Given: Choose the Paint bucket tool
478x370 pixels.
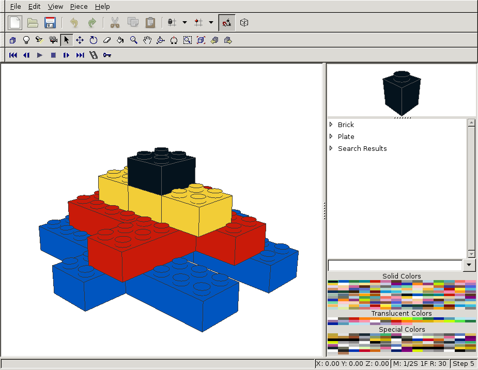Looking at the screenshot, I should click(120, 40).
